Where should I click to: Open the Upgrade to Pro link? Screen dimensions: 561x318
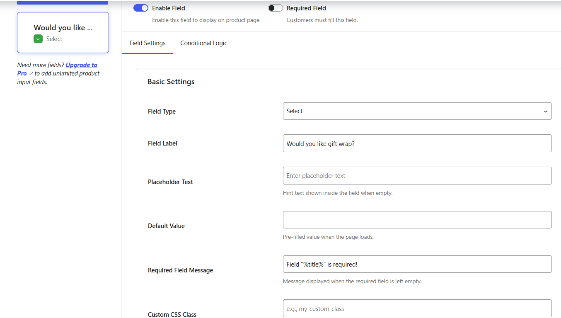[x=81, y=65]
